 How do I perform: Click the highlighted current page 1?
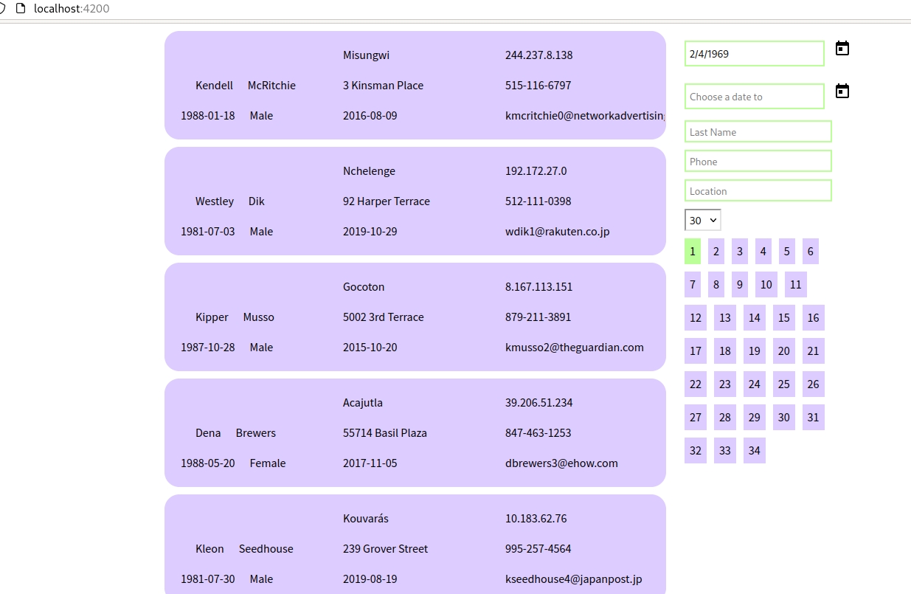tap(692, 252)
